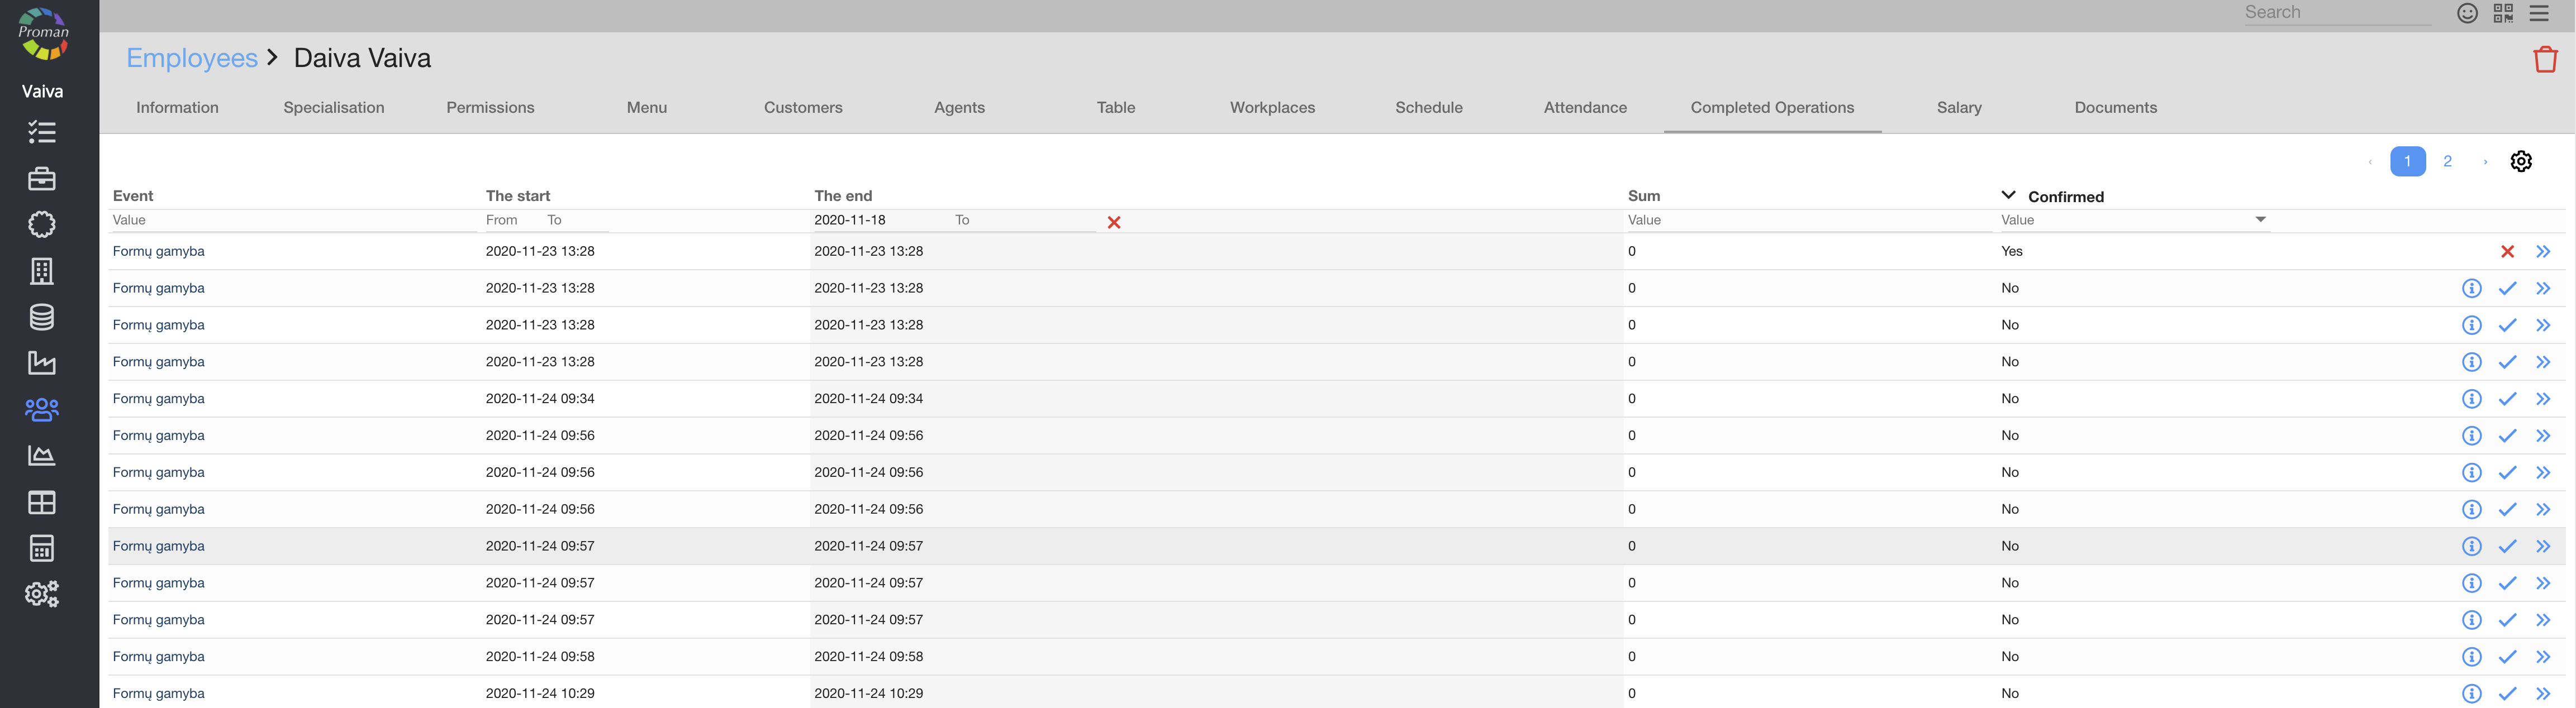
Task: Open table settings gear icon
Action: point(2521,161)
